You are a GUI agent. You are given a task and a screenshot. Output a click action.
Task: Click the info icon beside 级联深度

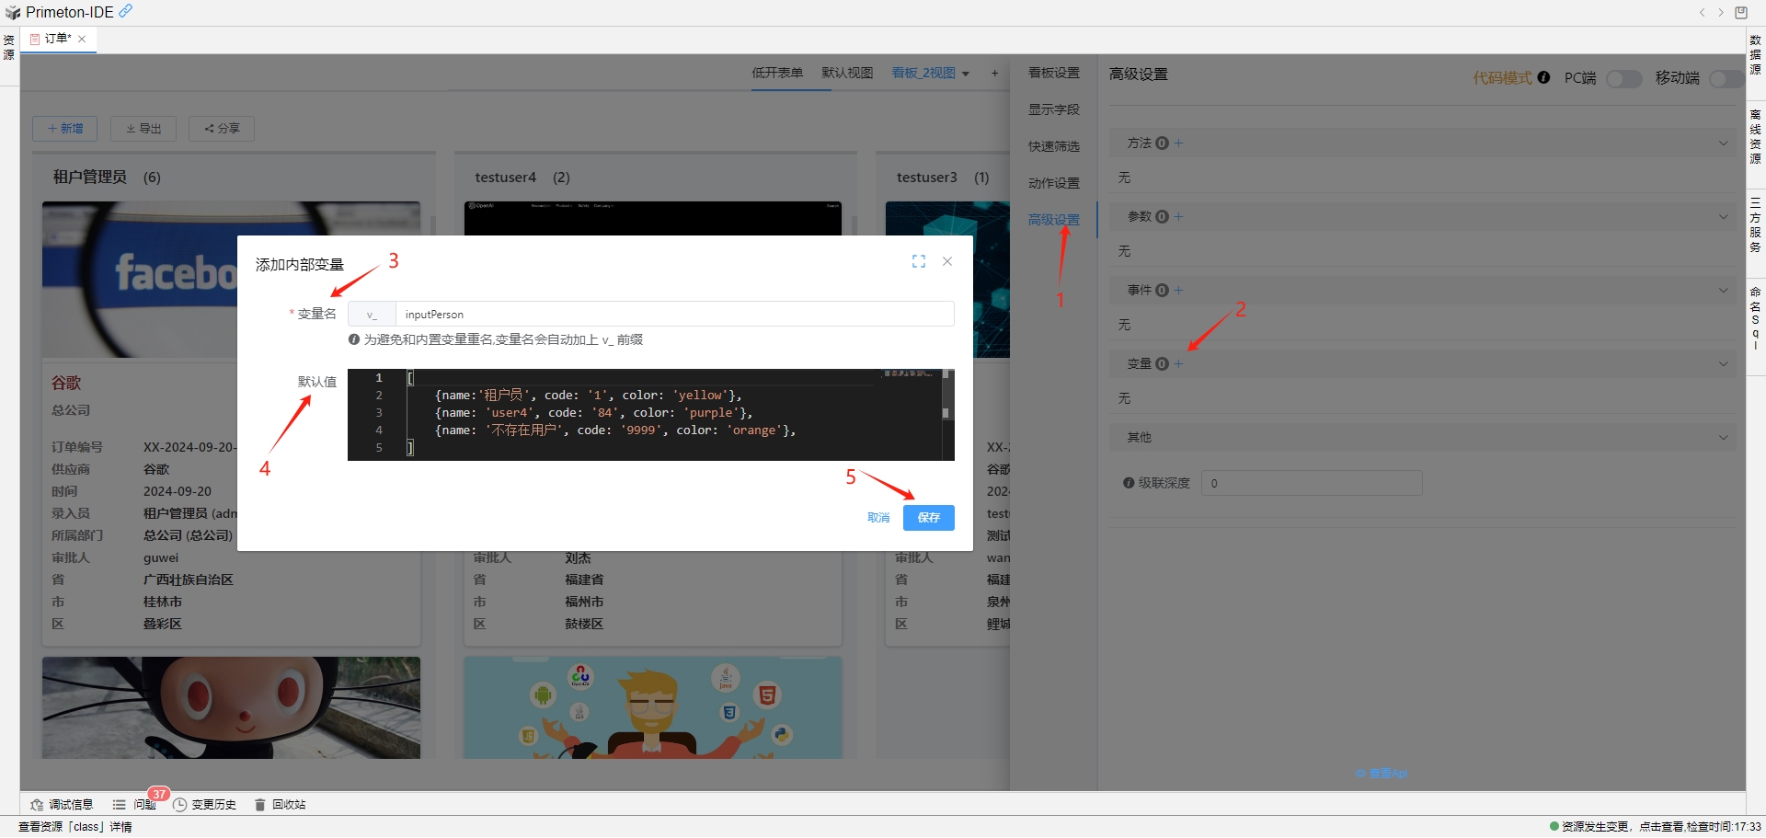1129,484
